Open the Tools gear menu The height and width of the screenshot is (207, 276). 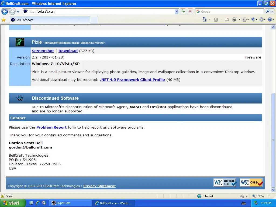coord(262,19)
